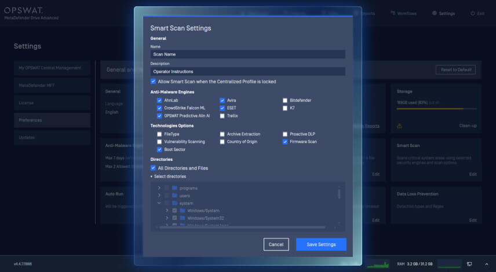Enable the Bitdefender engine checkbox

(x=285, y=101)
